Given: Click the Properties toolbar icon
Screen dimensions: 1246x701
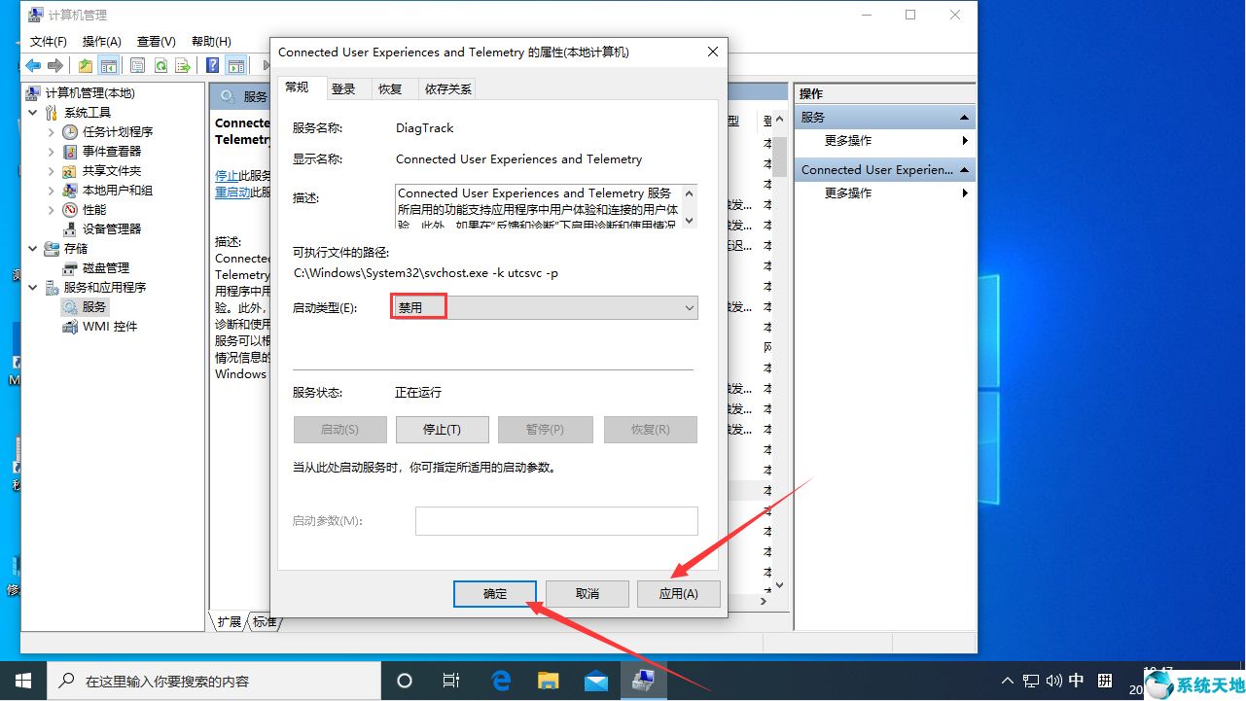Looking at the screenshot, I should (137, 65).
